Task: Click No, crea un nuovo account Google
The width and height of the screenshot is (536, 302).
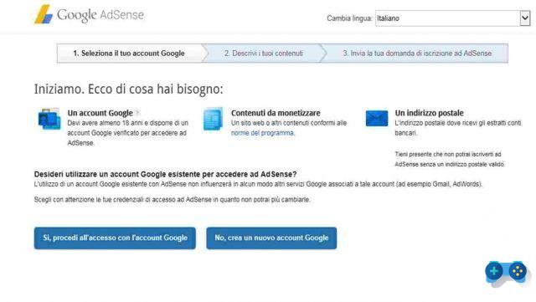Action: pyautogui.click(x=271, y=238)
